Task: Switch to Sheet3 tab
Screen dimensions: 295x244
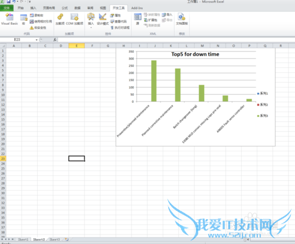Action: pyautogui.click(x=54, y=239)
